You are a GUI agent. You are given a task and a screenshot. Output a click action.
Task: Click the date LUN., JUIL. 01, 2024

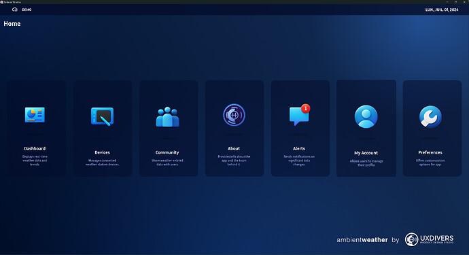pos(442,10)
